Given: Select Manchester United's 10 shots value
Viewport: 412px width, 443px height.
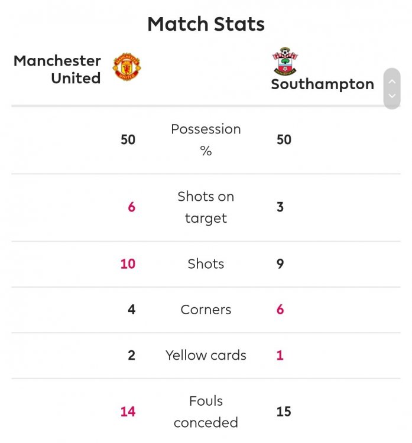Looking at the screenshot, I should pyautogui.click(x=128, y=264).
